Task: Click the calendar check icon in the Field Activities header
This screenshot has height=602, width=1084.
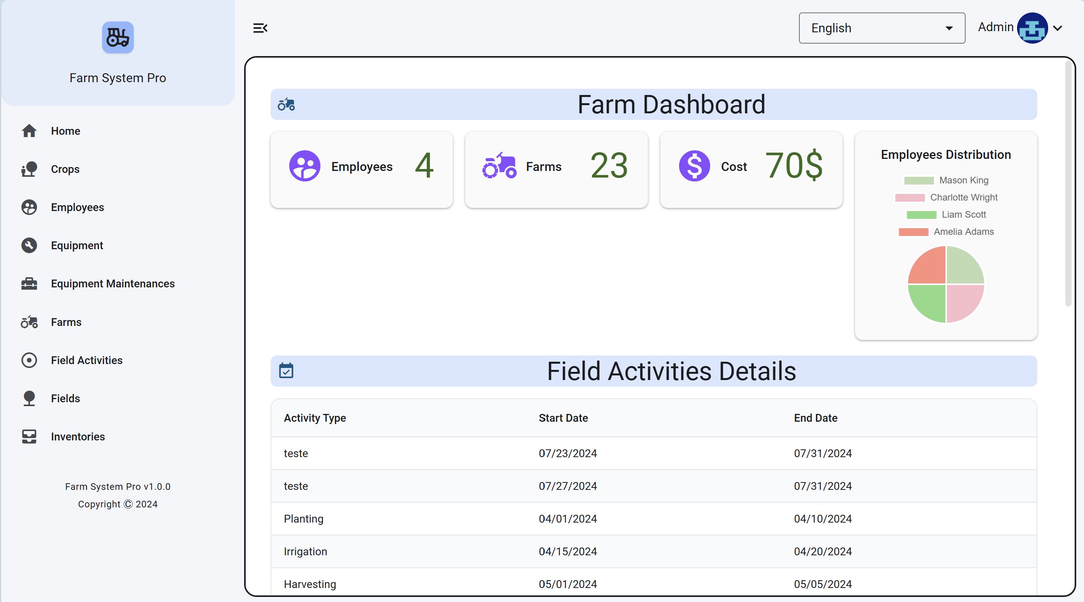Action: (x=286, y=371)
